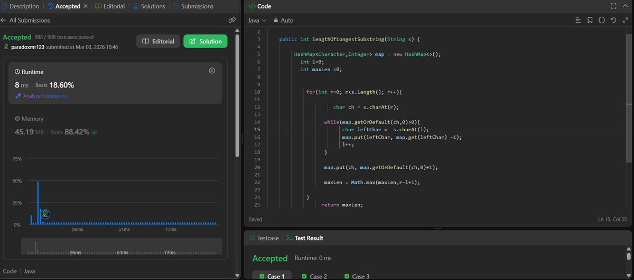Click the back arrow beside All Submissions
This screenshot has width=634, height=280.
(x=4, y=20)
